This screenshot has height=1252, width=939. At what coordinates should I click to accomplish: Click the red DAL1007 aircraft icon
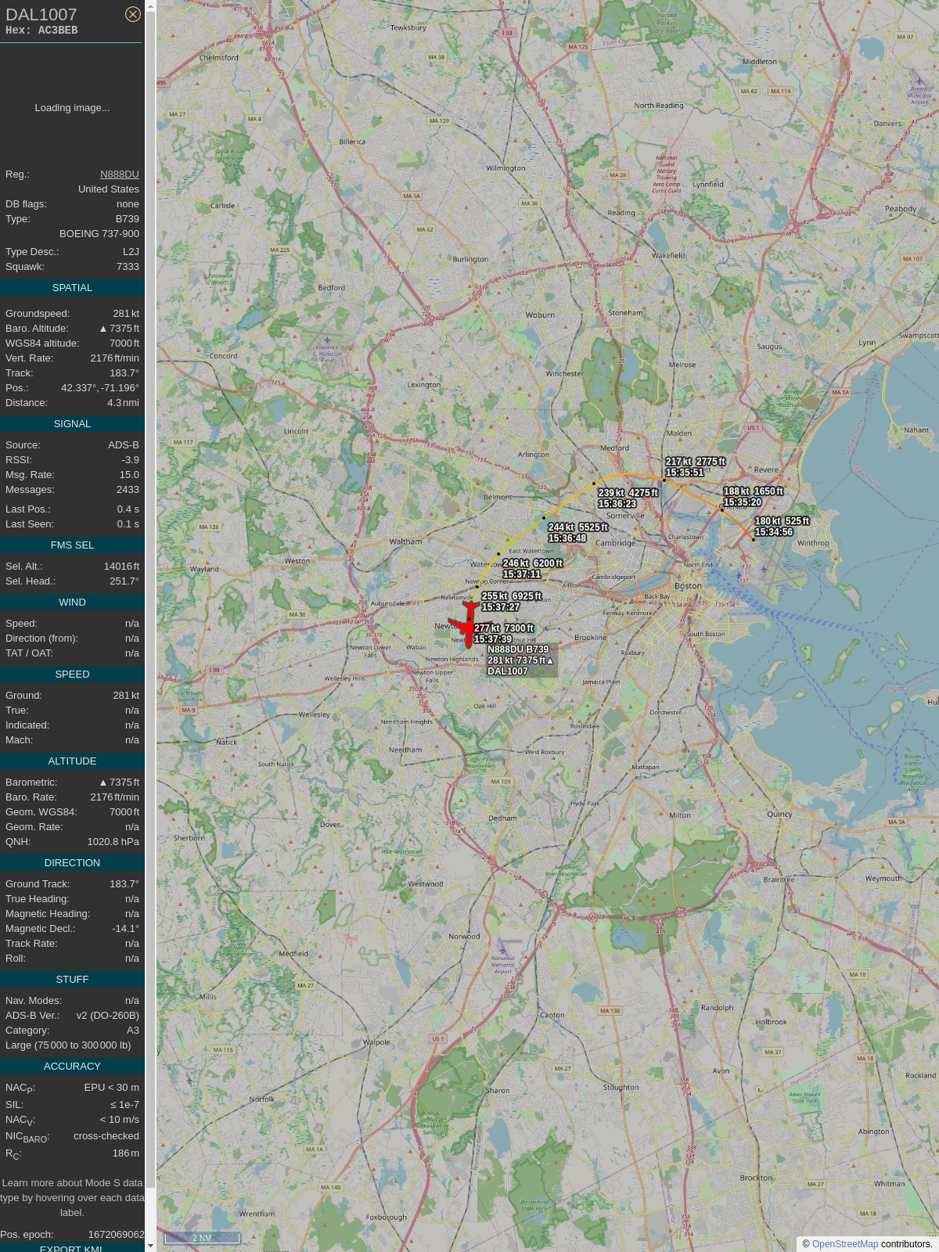(x=468, y=624)
